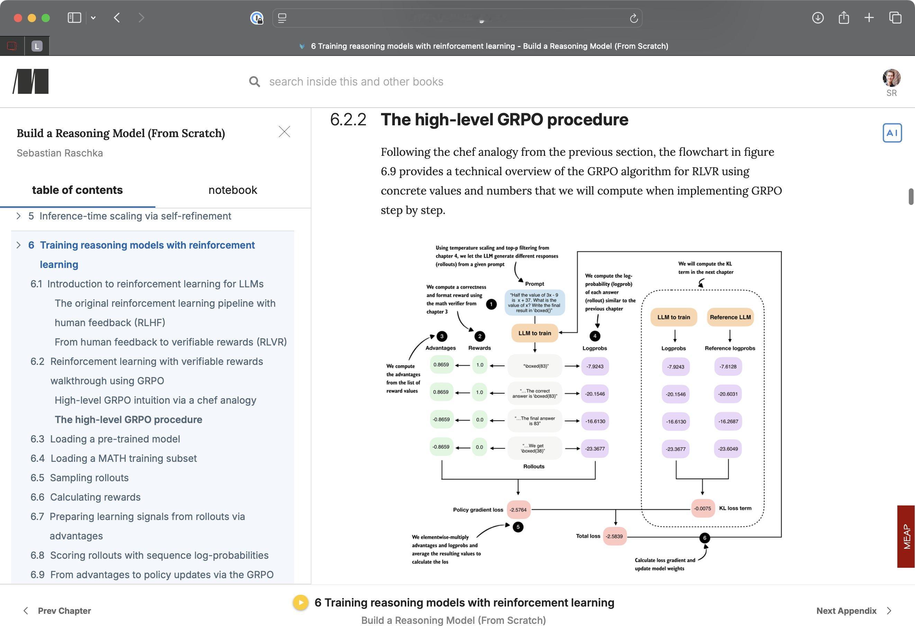Screen dimensions: 915x637
Task: Collapse chapter 6 Training reasoning models
Action: (18, 245)
